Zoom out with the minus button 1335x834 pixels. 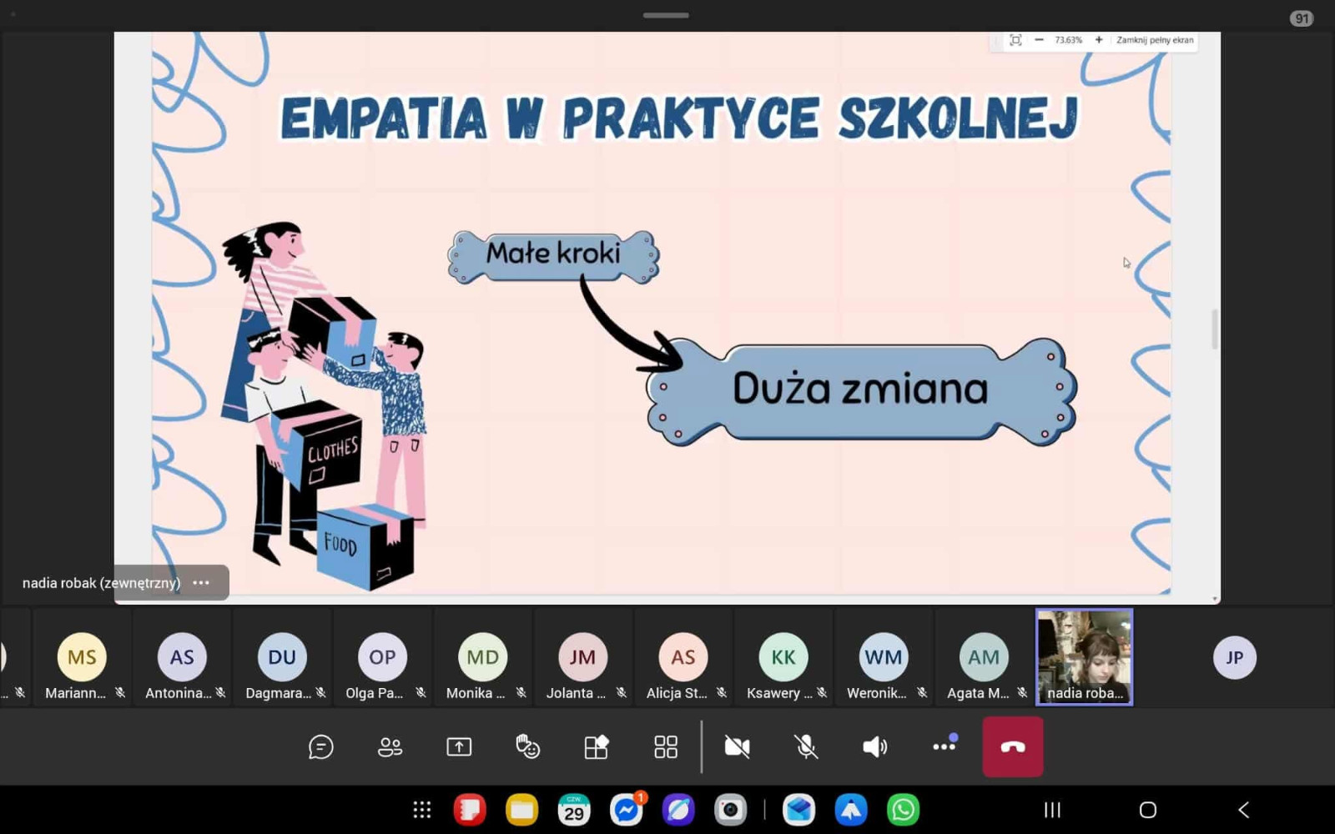pos(1039,40)
